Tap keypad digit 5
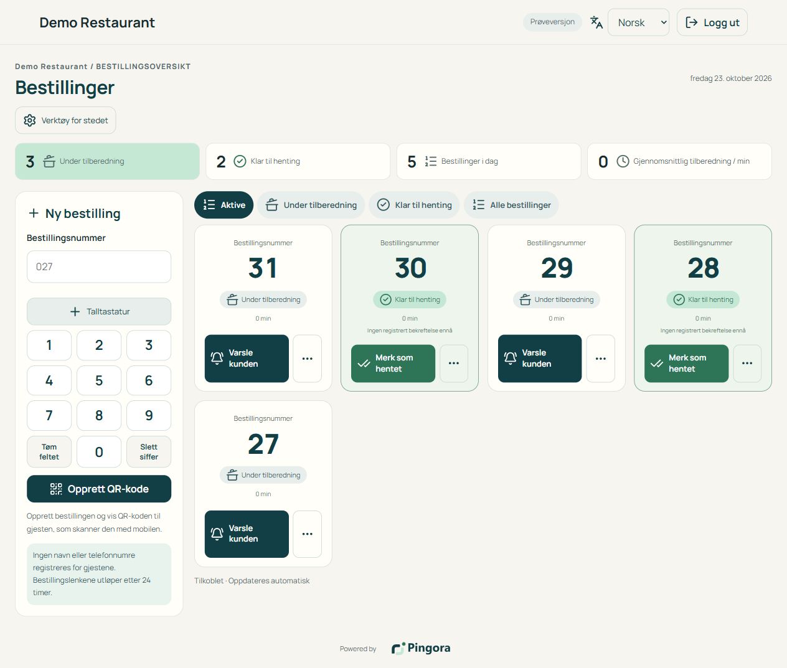 tap(99, 380)
